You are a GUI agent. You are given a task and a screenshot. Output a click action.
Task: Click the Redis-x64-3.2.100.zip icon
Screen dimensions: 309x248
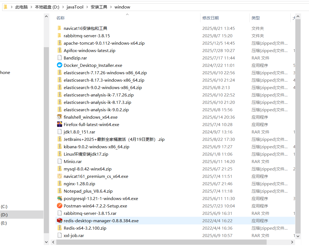[x=60, y=228]
